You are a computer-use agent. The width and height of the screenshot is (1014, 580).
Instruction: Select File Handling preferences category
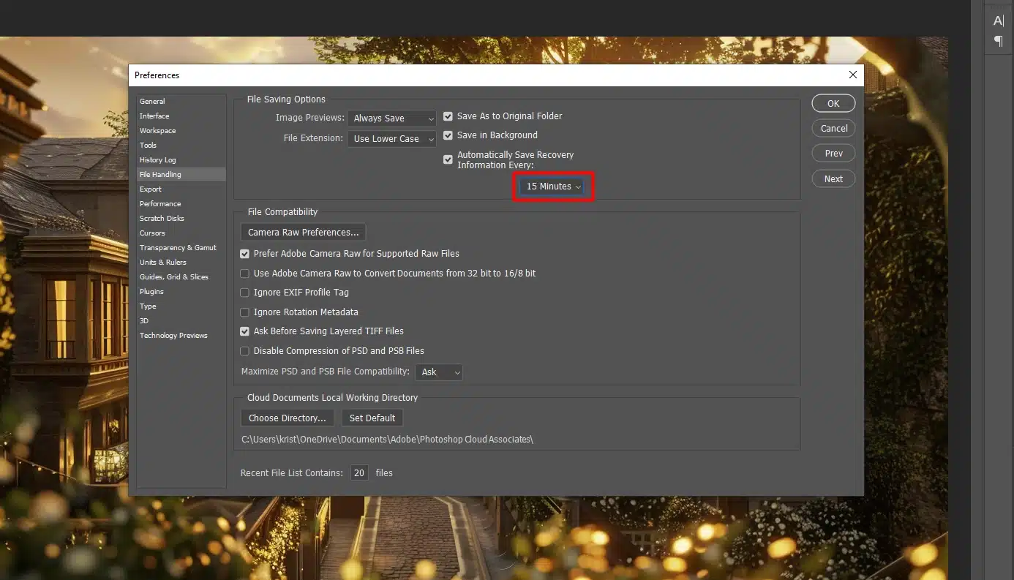pos(181,174)
